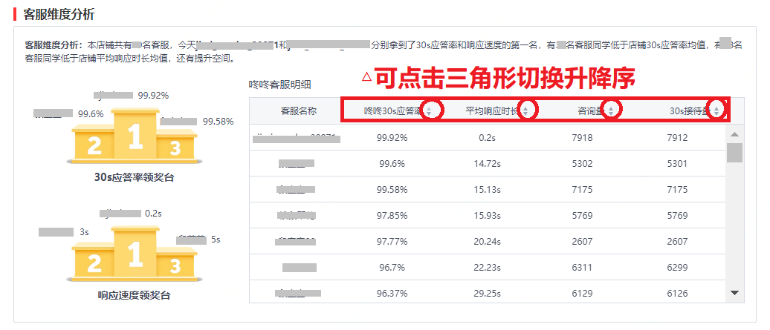Screen dimensions: 770x330
Task: Click the 客服名称 column header
Action: click(299, 111)
